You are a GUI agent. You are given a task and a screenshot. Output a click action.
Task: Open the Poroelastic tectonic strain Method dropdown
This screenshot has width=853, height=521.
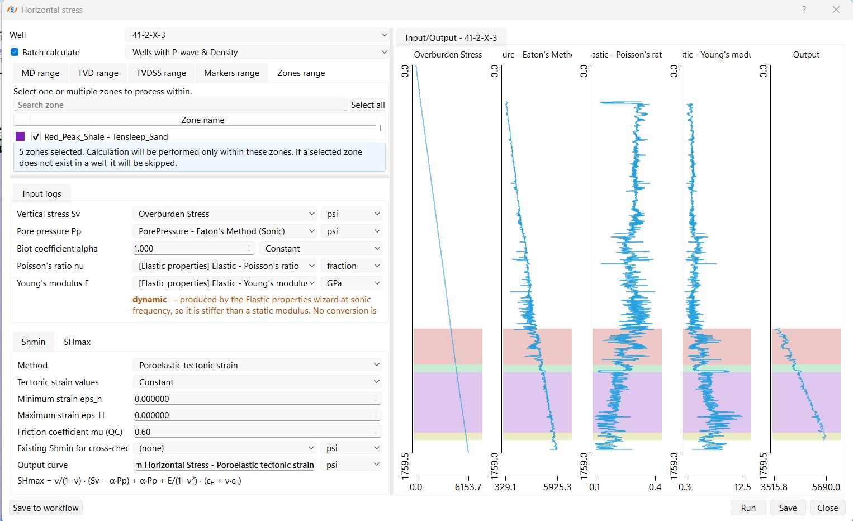point(258,366)
